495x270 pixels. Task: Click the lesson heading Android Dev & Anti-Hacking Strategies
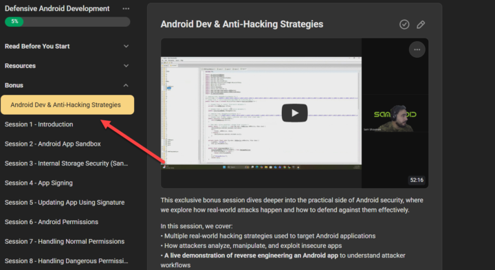(242, 24)
